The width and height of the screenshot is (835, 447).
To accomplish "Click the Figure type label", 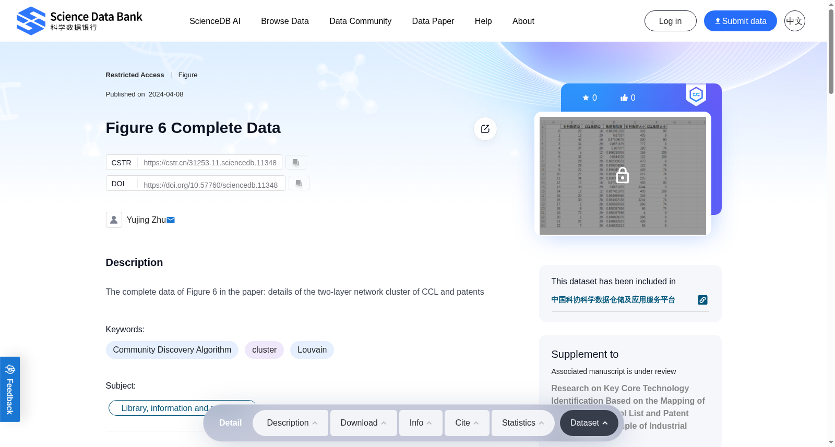I will [188, 75].
